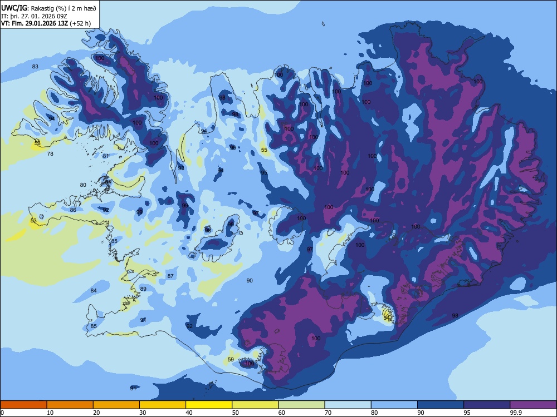
Task: Select the orange 10–20 legend color segment
Action: pos(70,405)
